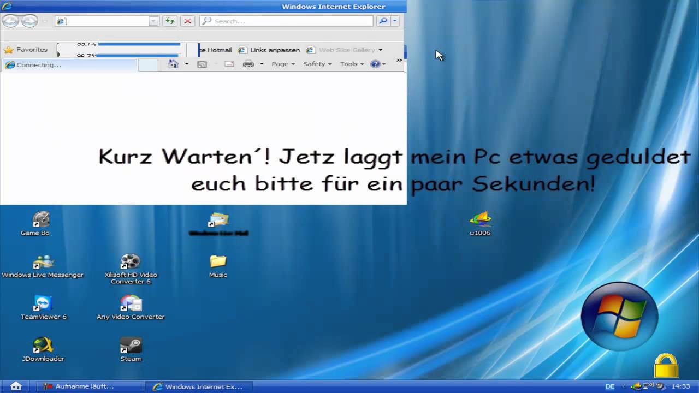
Task: Click in the address bar field
Action: coord(107,21)
